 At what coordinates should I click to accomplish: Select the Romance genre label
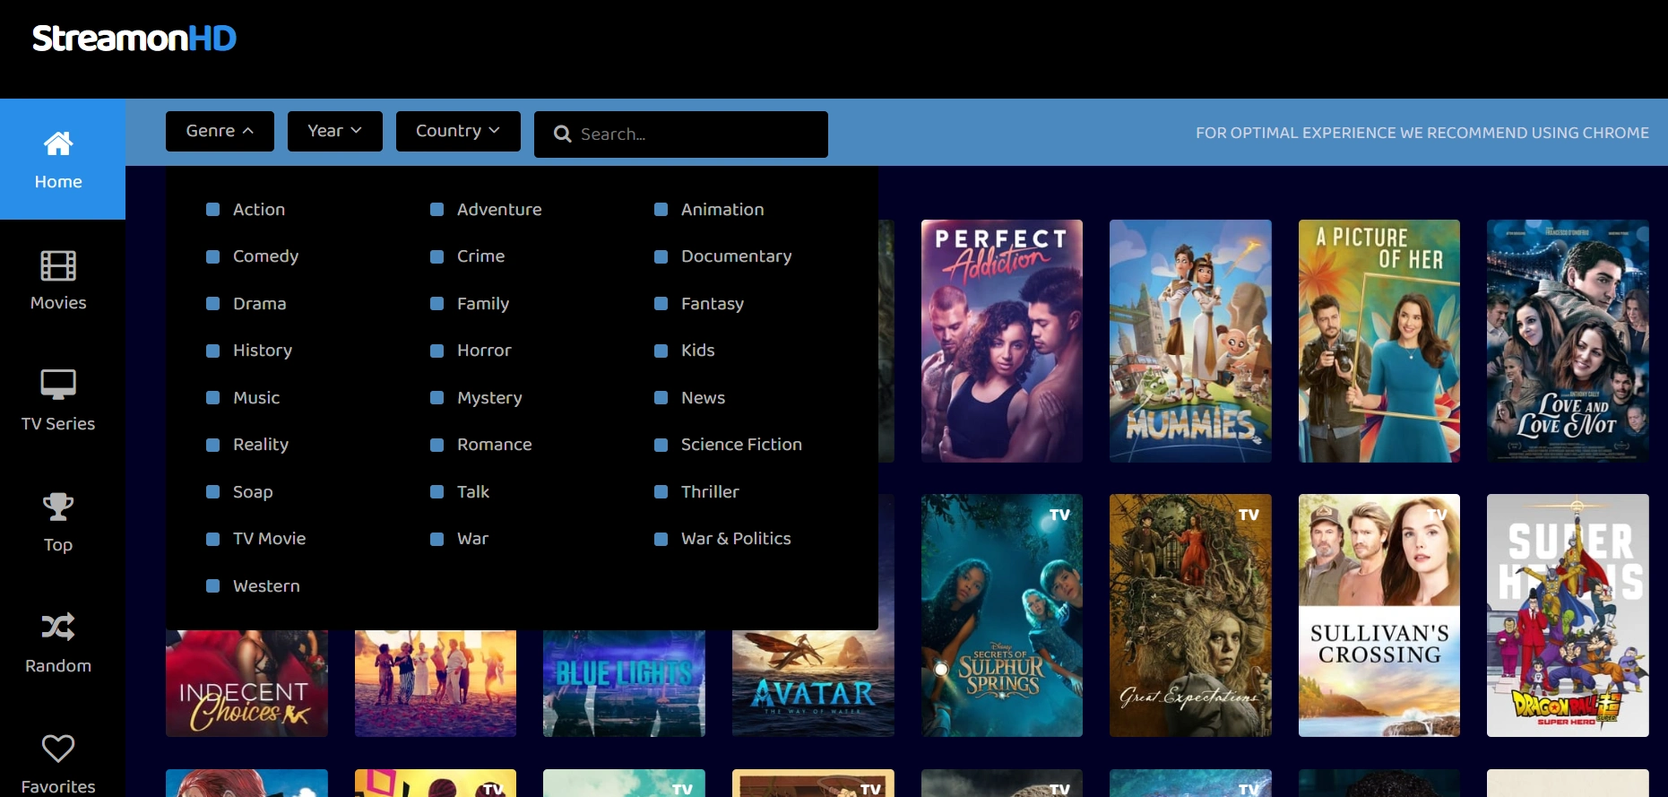(x=495, y=445)
